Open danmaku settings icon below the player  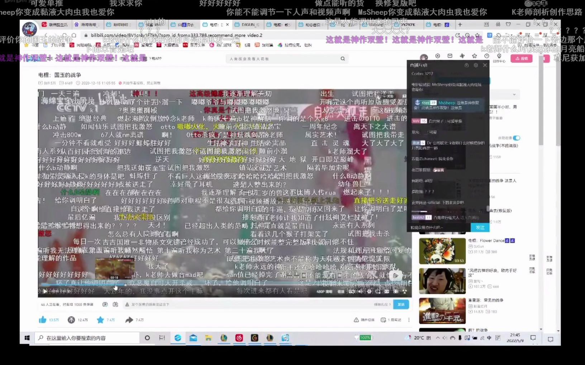[115, 304]
